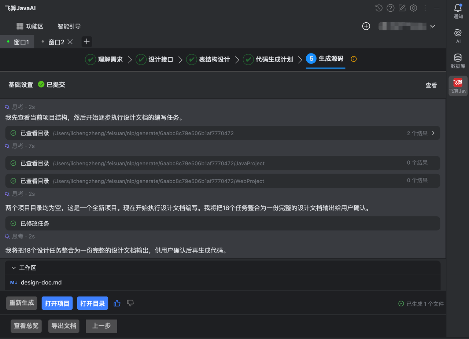Click the circled plus add icon
Image resolution: width=469 pixels, height=339 pixels.
(x=366, y=26)
